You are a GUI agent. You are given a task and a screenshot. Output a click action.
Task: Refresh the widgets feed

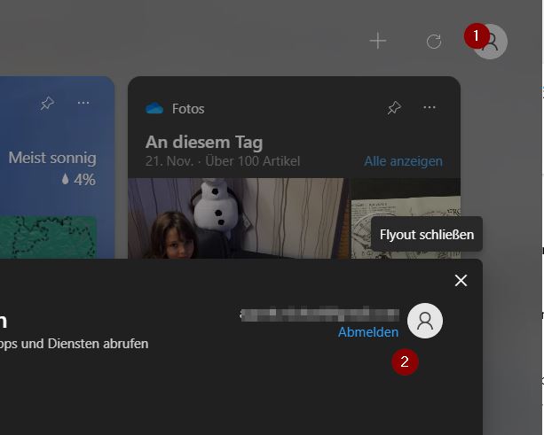(x=434, y=42)
